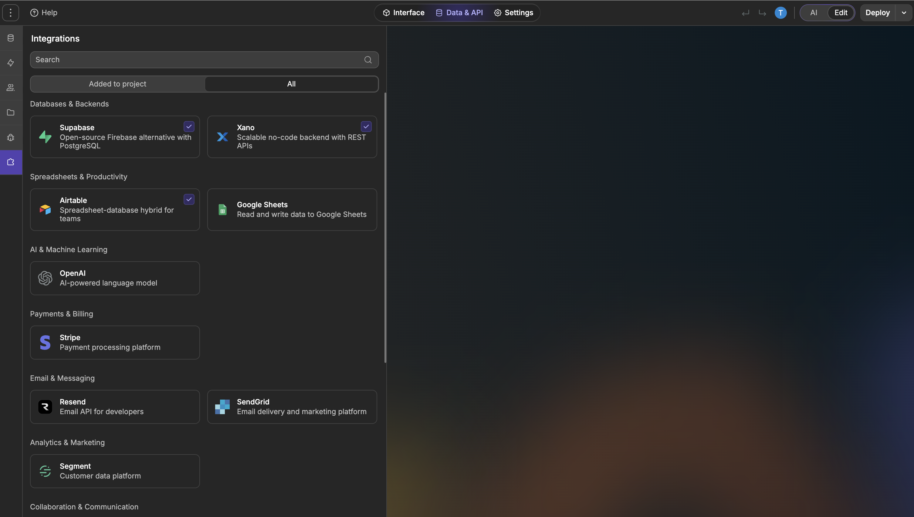Click the redo arrow icon
914x517 pixels.
(x=762, y=13)
